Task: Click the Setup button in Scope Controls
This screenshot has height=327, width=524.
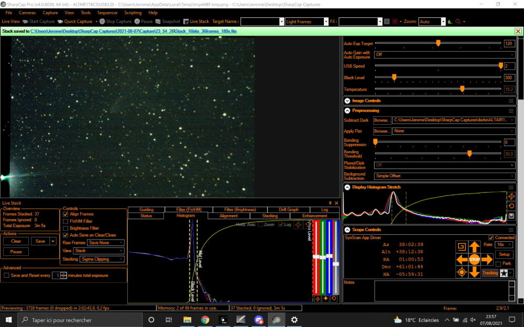Action: [504, 254]
